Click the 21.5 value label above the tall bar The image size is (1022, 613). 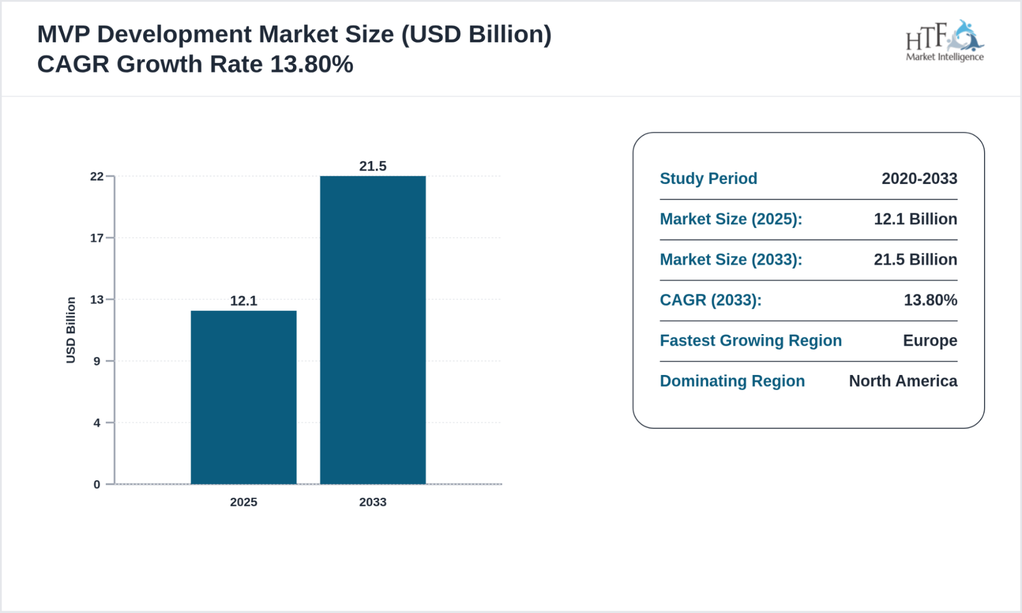click(x=373, y=166)
